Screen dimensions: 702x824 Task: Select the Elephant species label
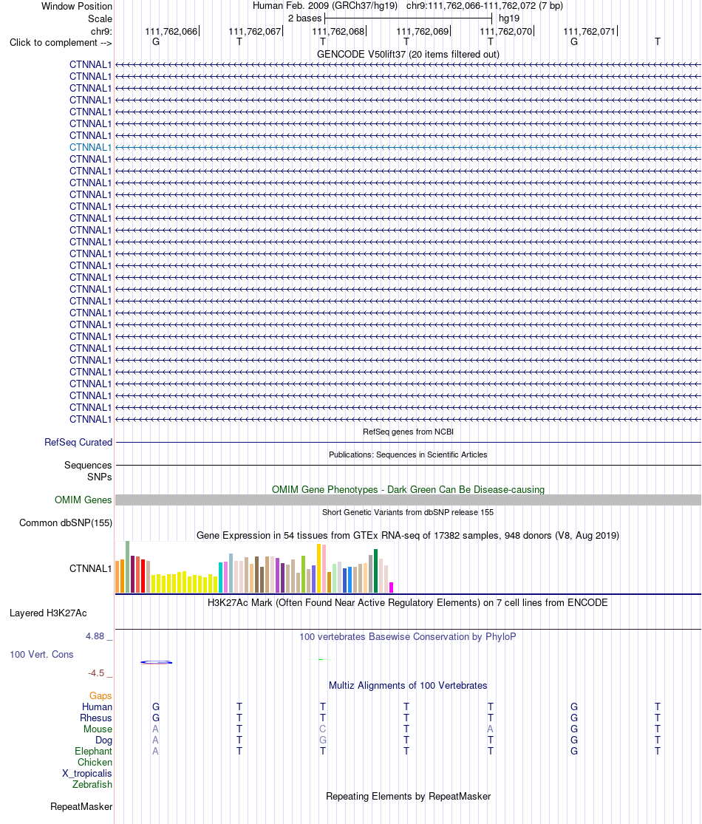(94, 752)
